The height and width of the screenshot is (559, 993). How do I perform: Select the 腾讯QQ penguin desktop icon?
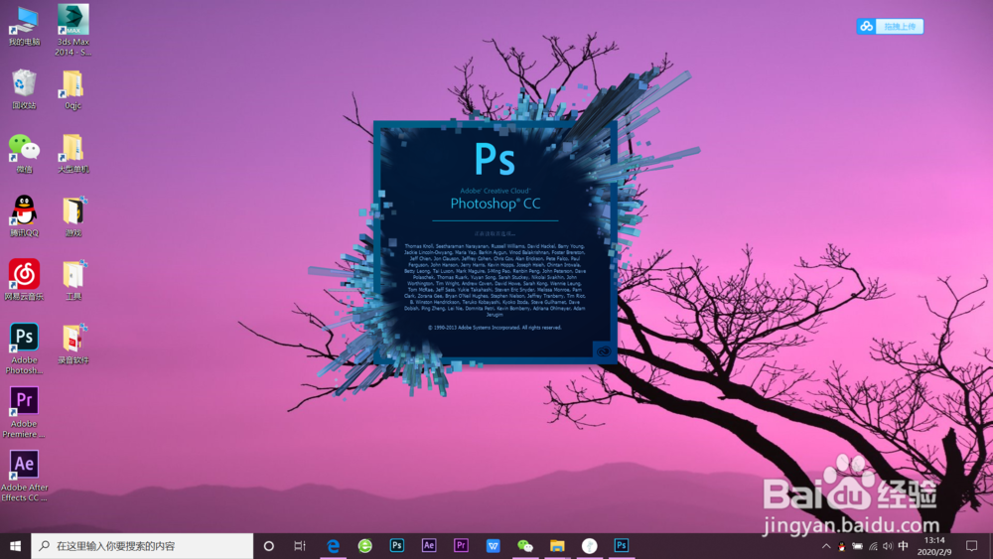coord(24,216)
